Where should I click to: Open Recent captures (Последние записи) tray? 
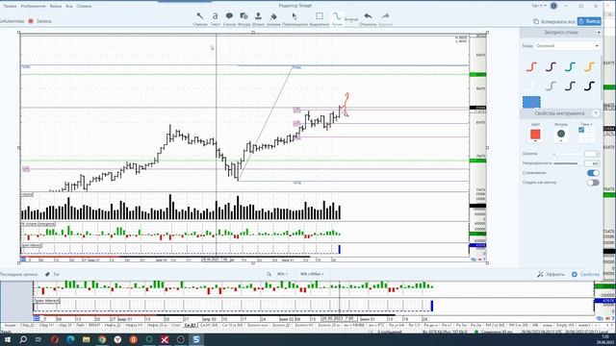(x=19, y=274)
